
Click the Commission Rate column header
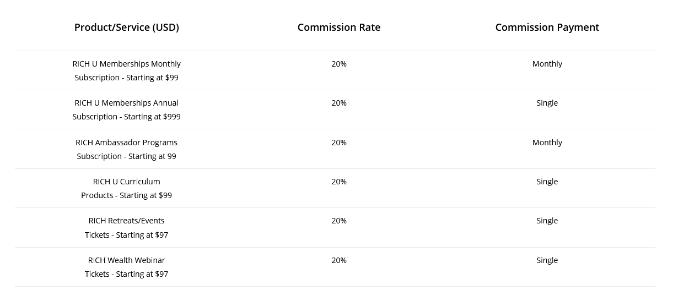click(x=339, y=28)
